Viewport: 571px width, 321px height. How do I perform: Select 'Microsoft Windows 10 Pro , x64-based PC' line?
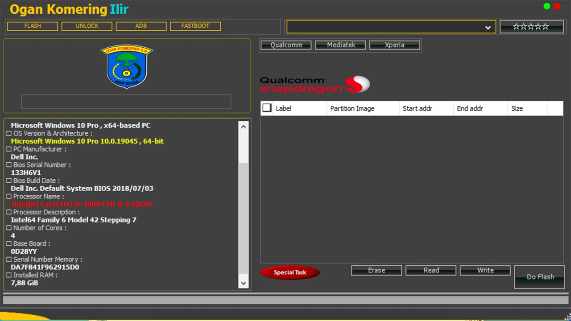80,125
